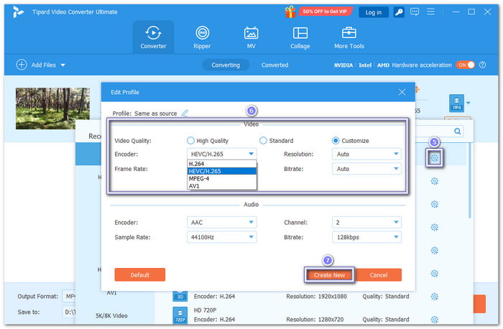Viewport: 503px width, 329px height.
Task: Select High Quality video option
Action: [190, 141]
